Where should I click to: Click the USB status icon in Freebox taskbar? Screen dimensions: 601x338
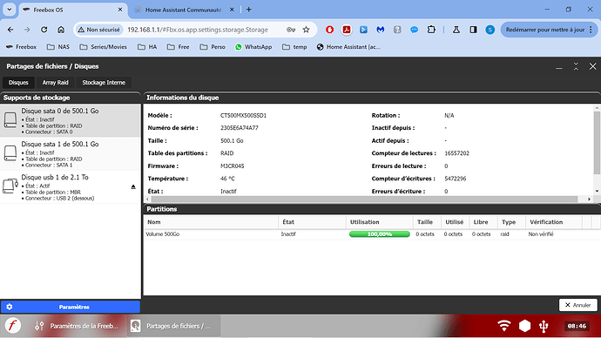pyautogui.click(x=544, y=326)
